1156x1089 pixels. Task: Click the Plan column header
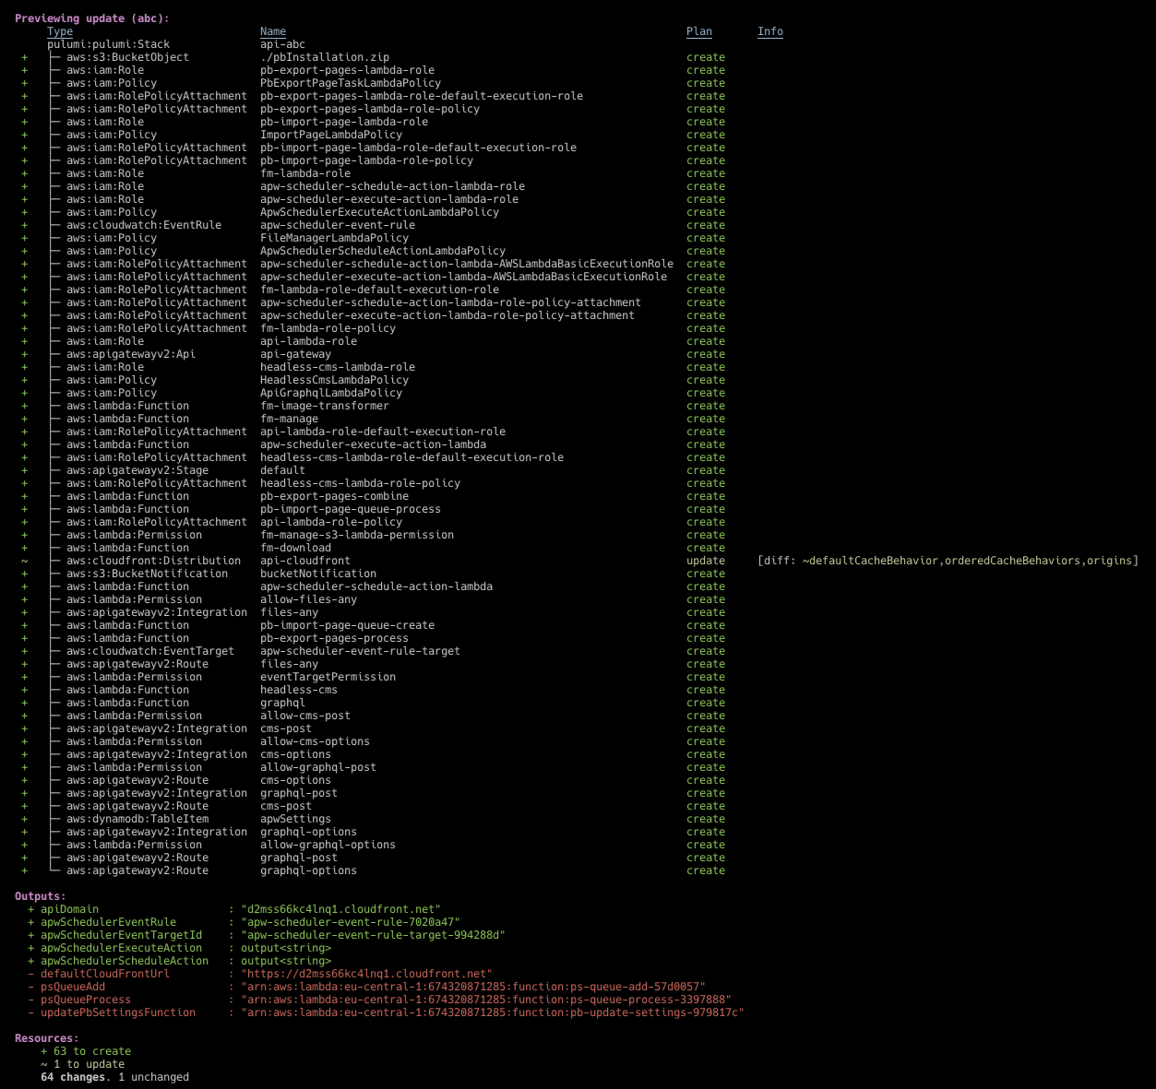coord(698,31)
